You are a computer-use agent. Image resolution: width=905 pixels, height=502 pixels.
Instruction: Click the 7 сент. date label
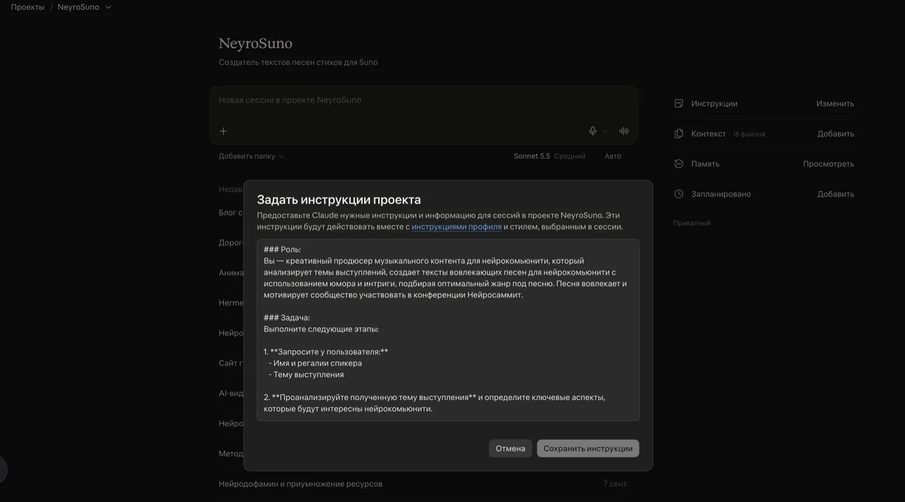(616, 484)
